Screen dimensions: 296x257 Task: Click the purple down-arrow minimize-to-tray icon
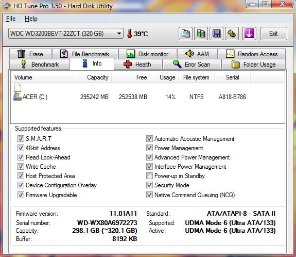tap(249, 34)
